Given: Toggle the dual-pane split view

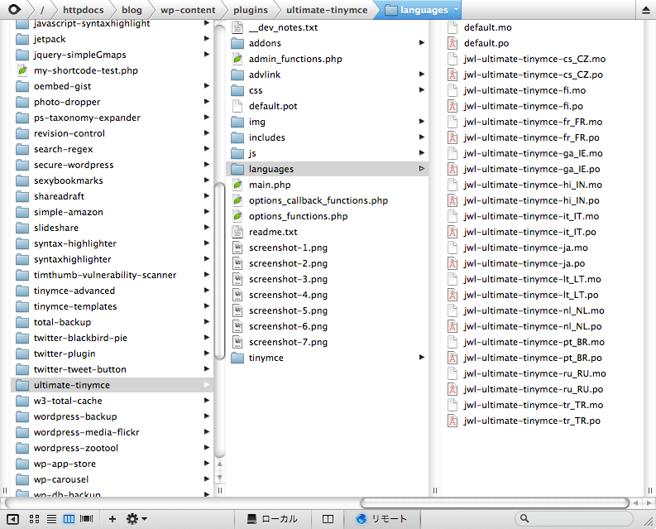Looking at the screenshot, I should click(328, 519).
